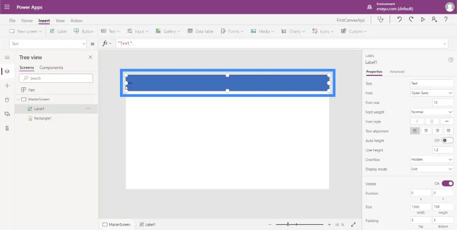Click the label properties help icon

451,60
